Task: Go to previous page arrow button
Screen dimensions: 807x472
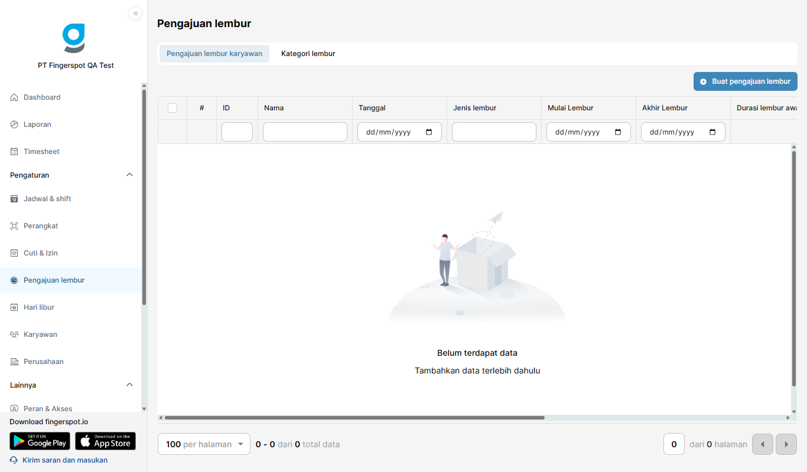Action: pos(763,444)
